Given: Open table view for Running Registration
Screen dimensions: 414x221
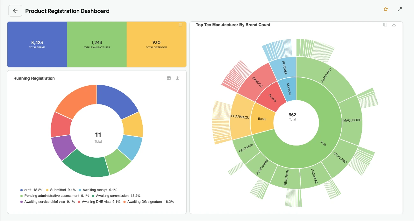Looking at the screenshot, I should tap(169, 78).
